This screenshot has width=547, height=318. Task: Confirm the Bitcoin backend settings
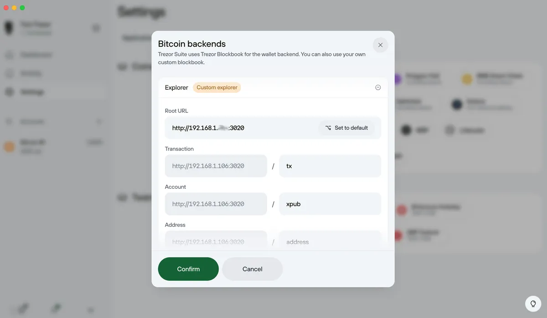[x=188, y=269]
